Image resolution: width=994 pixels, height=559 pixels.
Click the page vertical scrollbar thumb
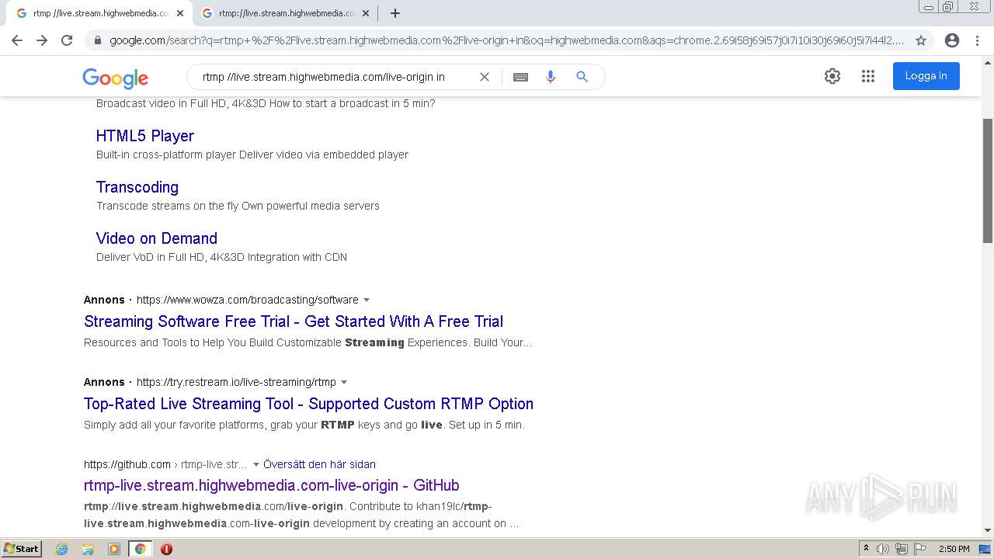[988, 181]
